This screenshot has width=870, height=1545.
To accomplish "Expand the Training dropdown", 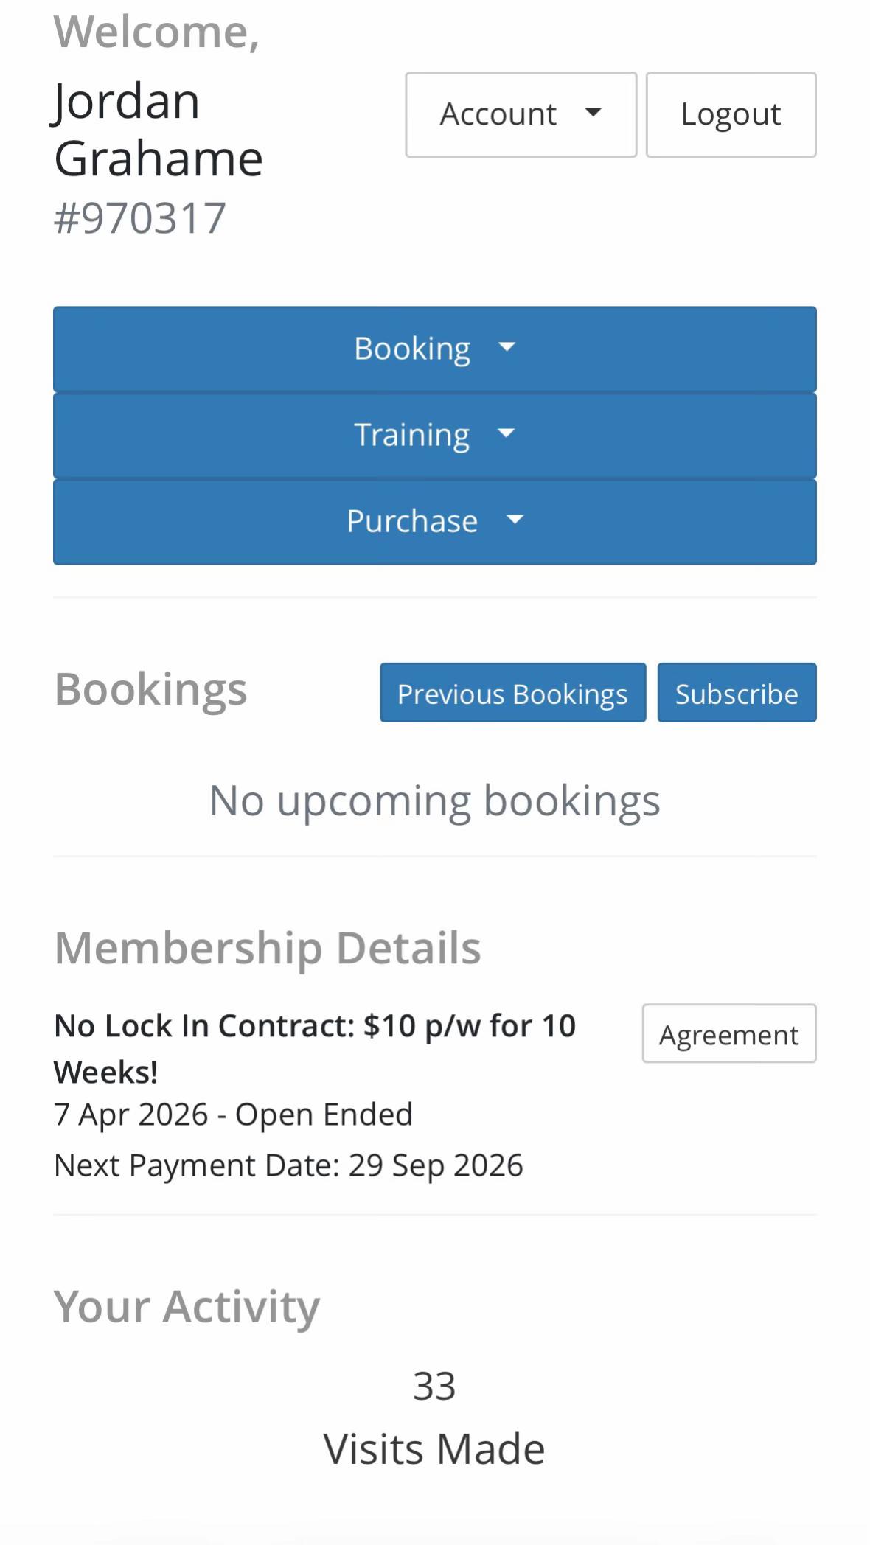I will pyautogui.click(x=434, y=435).
